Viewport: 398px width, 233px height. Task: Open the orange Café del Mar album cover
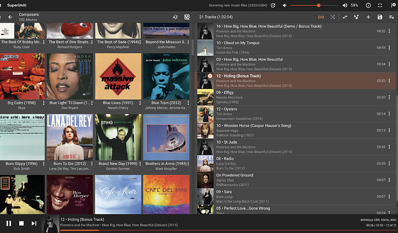pyautogui.click(x=166, y=194)
